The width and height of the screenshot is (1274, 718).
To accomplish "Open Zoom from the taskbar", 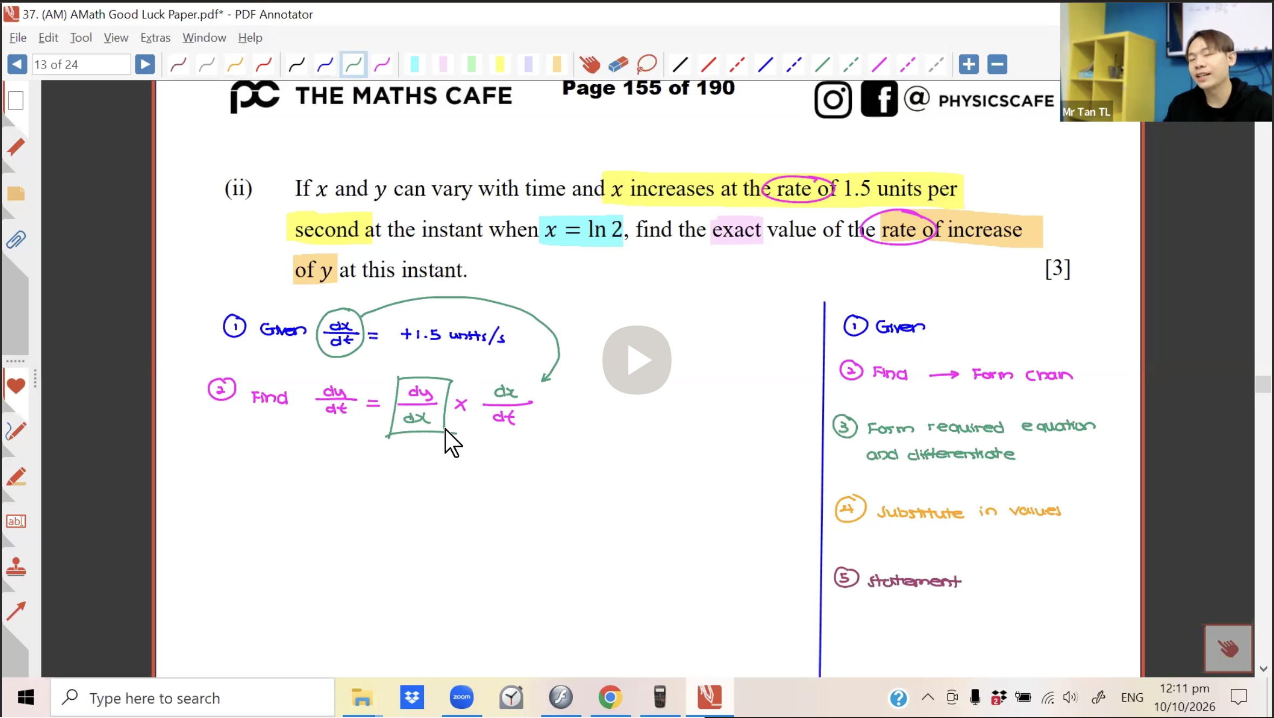I will coord(462,697).
